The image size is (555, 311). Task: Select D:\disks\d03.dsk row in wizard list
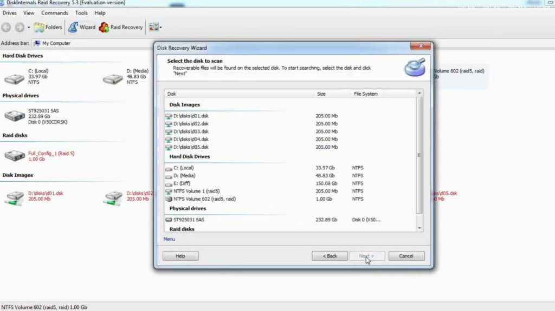tap(291, 131)
